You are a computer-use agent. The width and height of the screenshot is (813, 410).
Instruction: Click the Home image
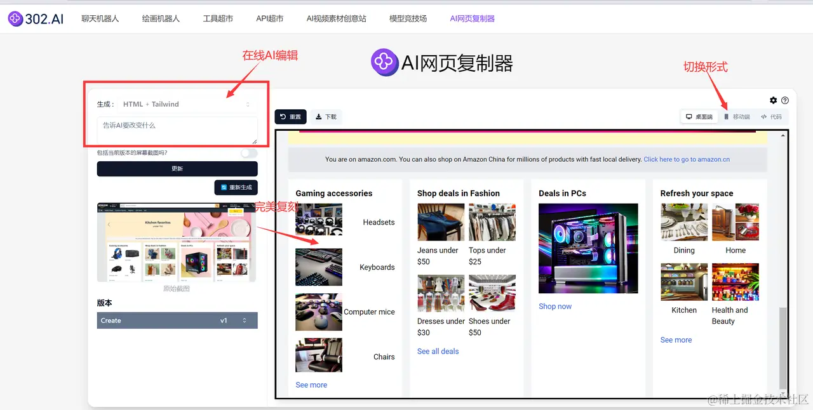pos(736,222)
